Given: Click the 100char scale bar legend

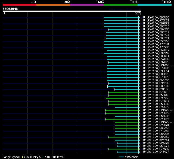Looking at the screenshot, I should click(122, 157).
